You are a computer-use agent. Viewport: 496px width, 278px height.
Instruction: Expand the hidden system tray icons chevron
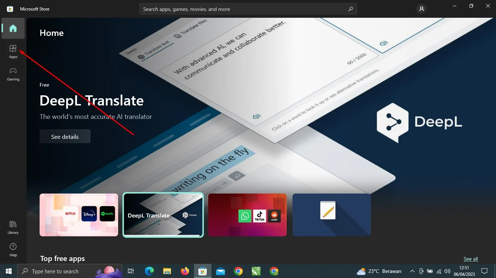pyautogui.click(x=412, y=271)
